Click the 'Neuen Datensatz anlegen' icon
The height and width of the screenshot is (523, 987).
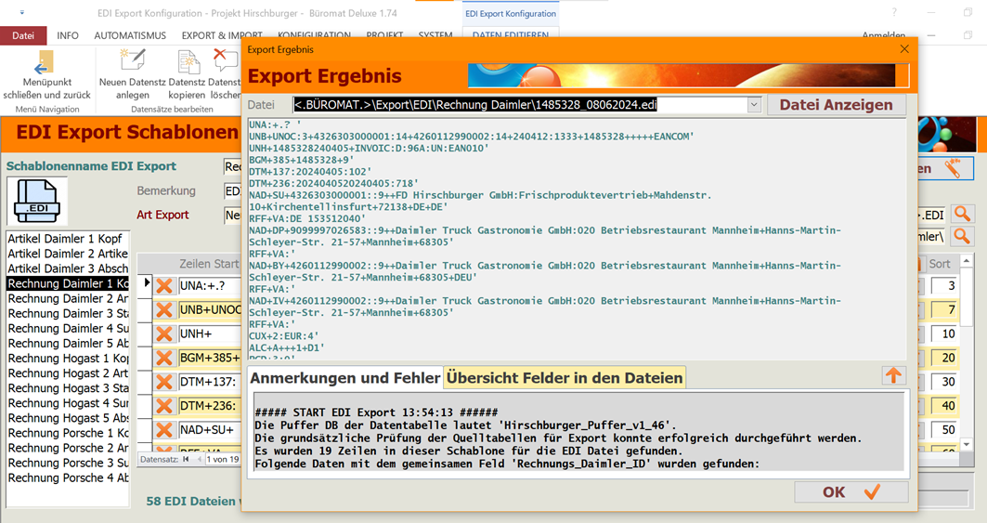tap(133, 62)
